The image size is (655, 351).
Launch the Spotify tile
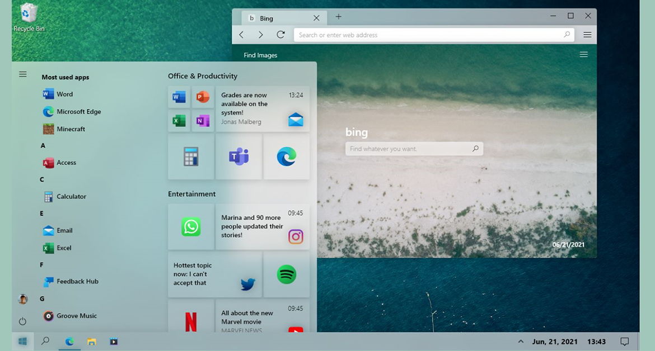pyautogui.click(x=286, y=274)
